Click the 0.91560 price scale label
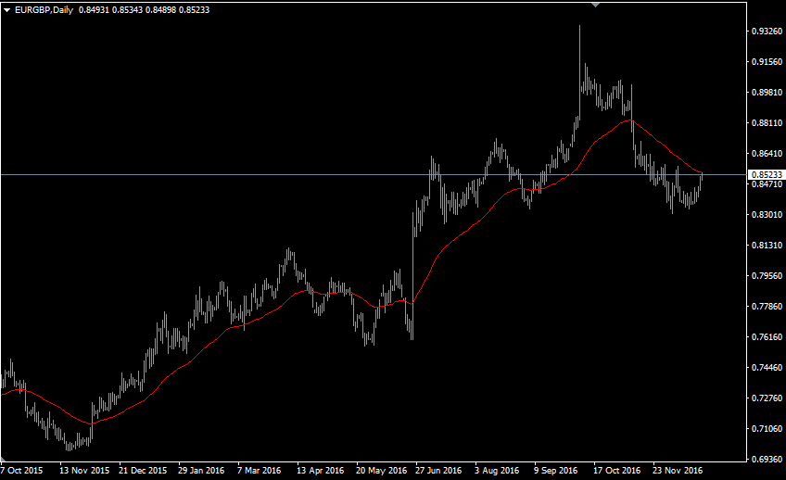The height and width of the screenshot is (480, 786). pyautogui.click(x=767, y=62)
